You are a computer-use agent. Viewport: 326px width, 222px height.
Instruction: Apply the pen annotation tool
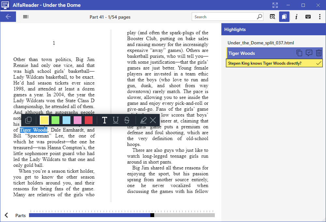(x=143, y=120)
